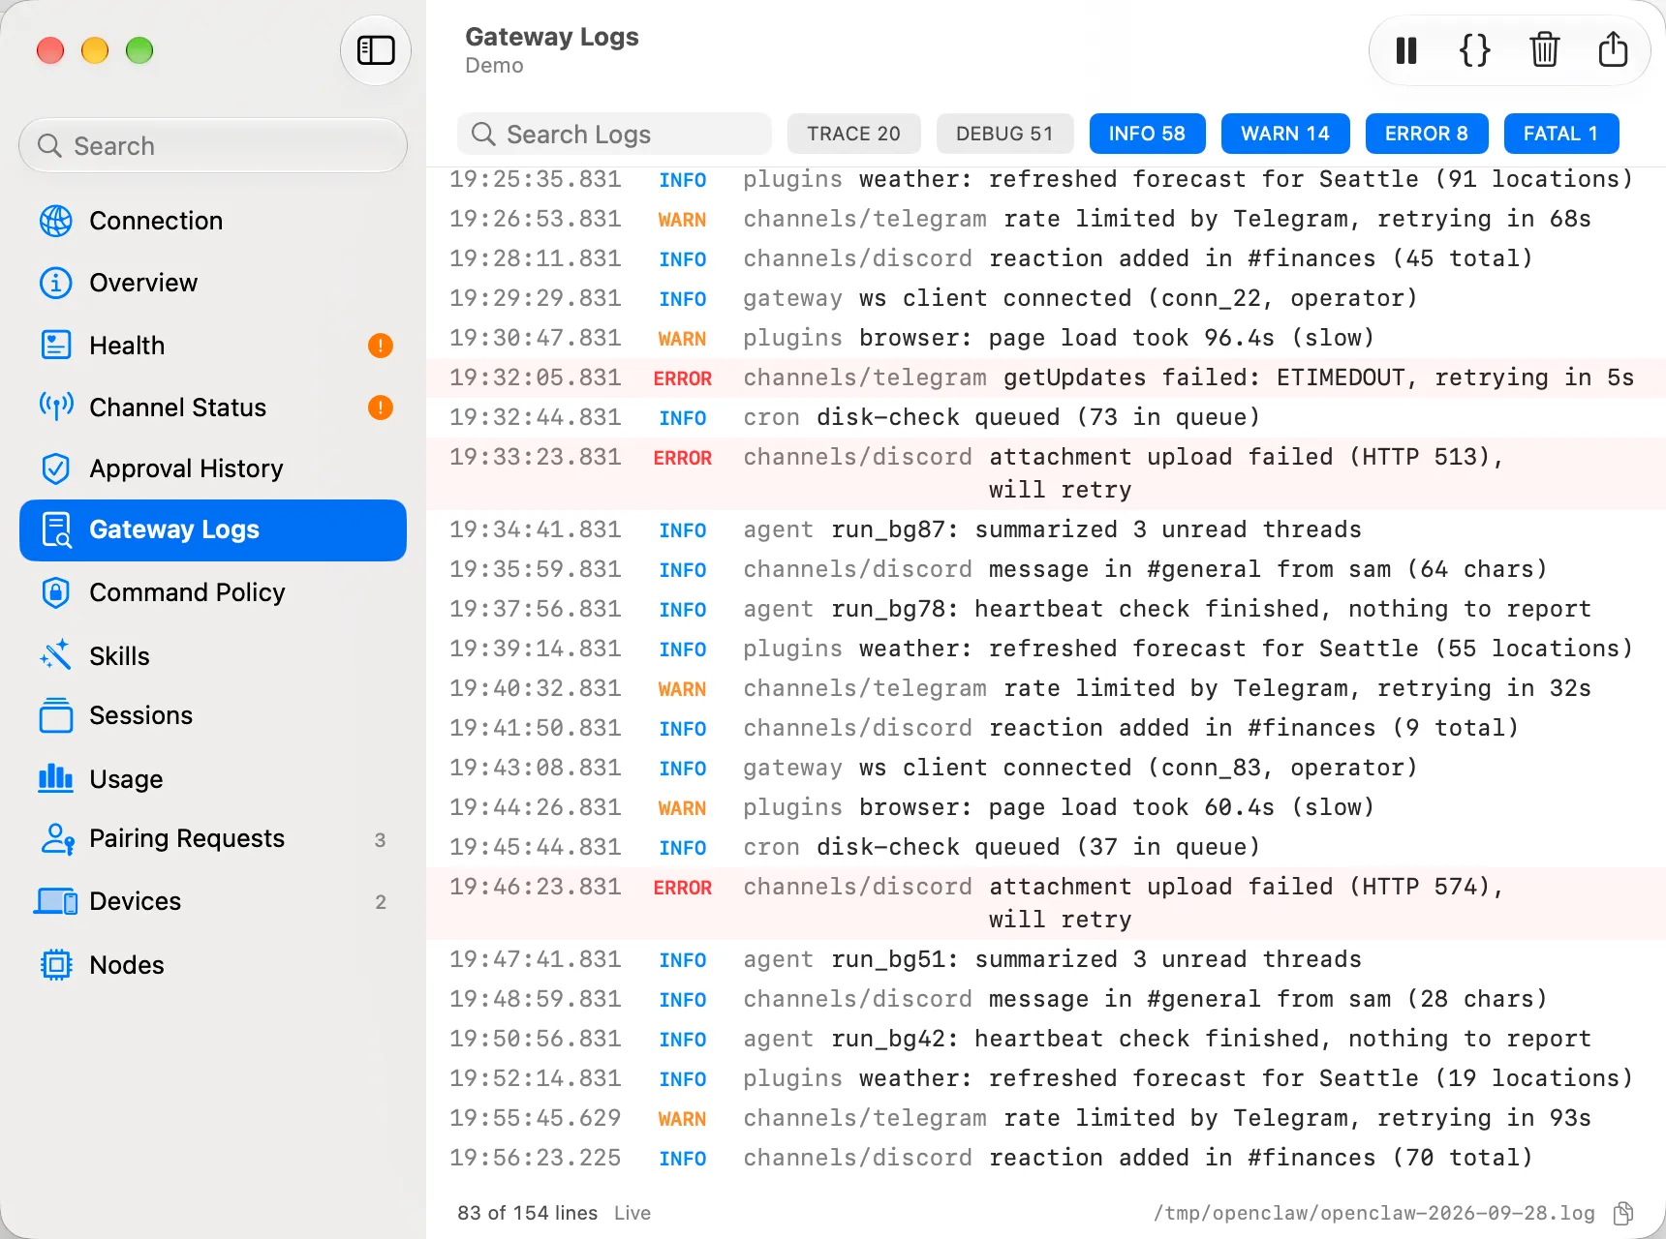
Task: Copy log file path icon
Action: 1623,1213
